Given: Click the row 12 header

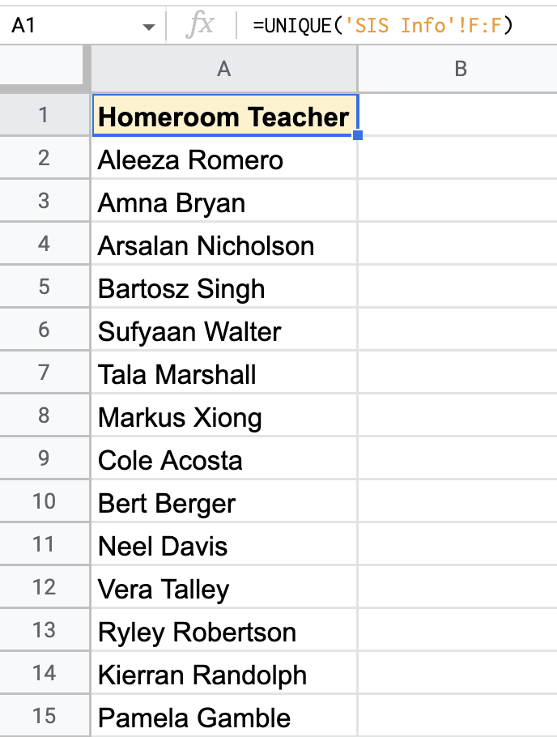Looking at the screenshot, I should pos(44,589).
